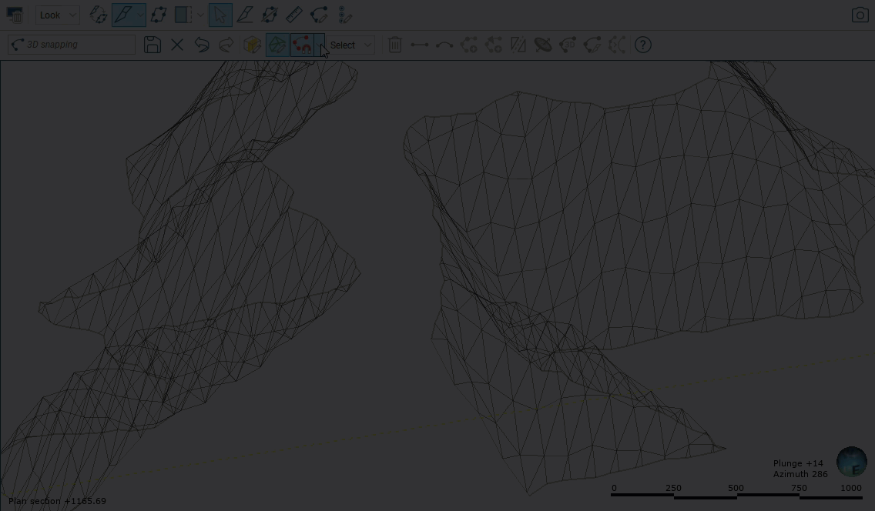Toggle the Select arrow pointer tool

point(220,15)
